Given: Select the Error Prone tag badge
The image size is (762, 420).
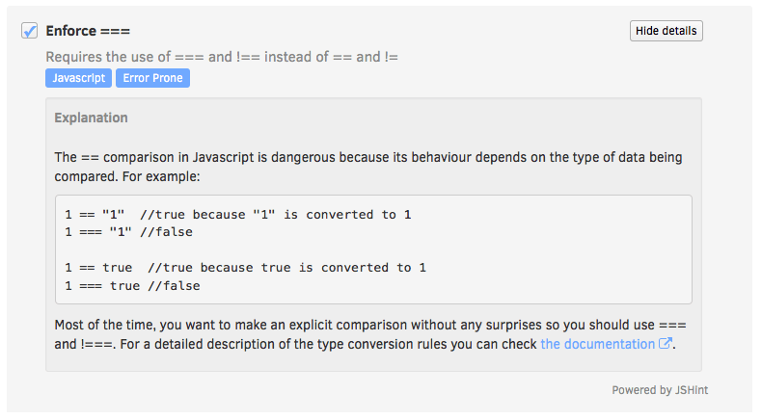Looking at the screenshot, I should click(152, 78).
